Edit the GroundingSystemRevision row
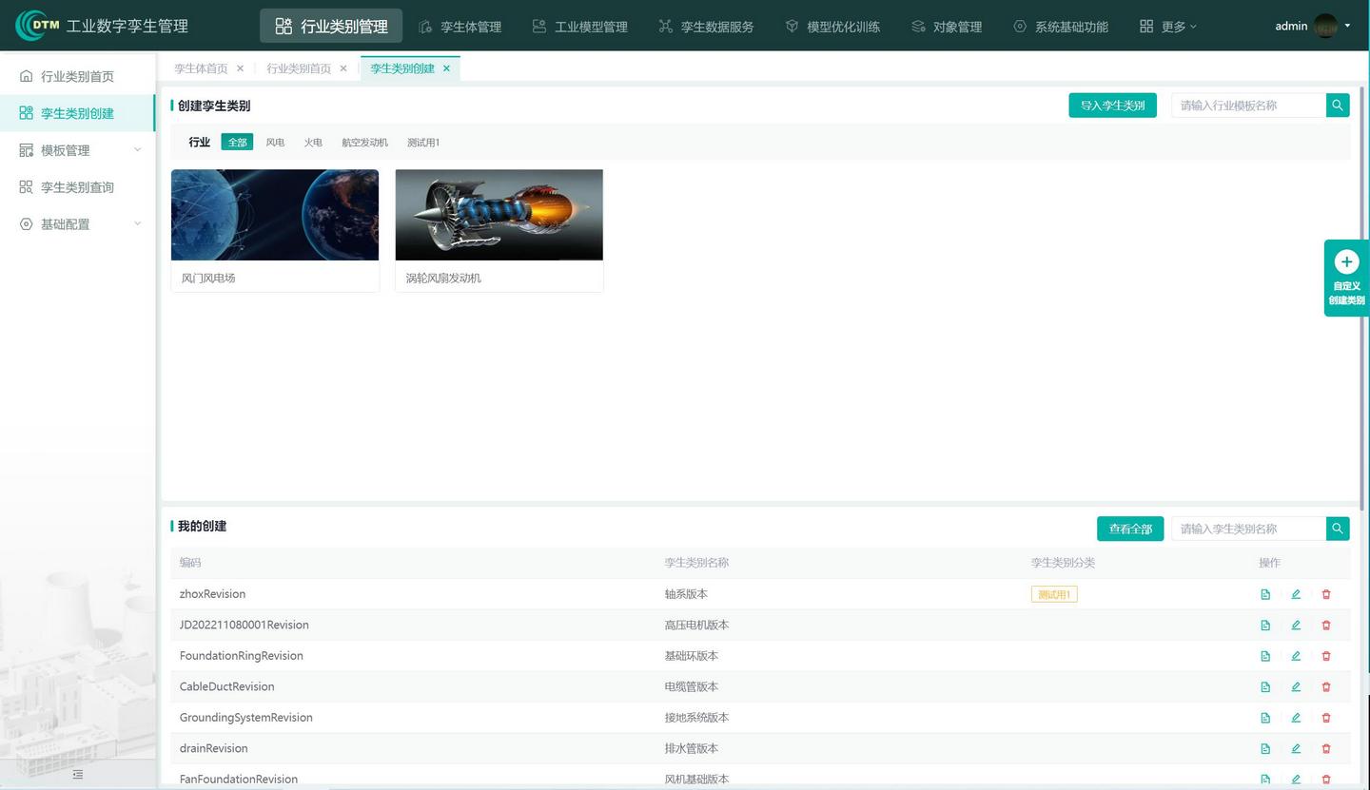Image resolution: width=1370 pixels, height=790 pixels. pyautogui.click(x=1296, y=718)
